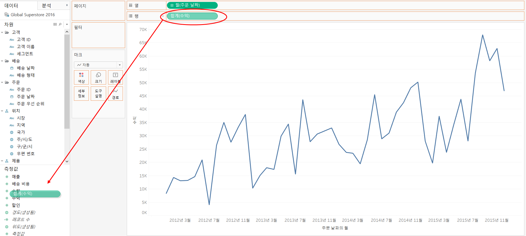Image resolution: width=526 pixels, height=236 pixels.
Task: Select the 고객 ID field
Action: pos(24,40)
